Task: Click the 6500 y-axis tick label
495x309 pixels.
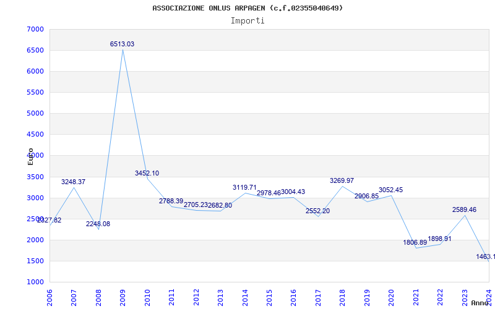Action: tap(35, 51)
